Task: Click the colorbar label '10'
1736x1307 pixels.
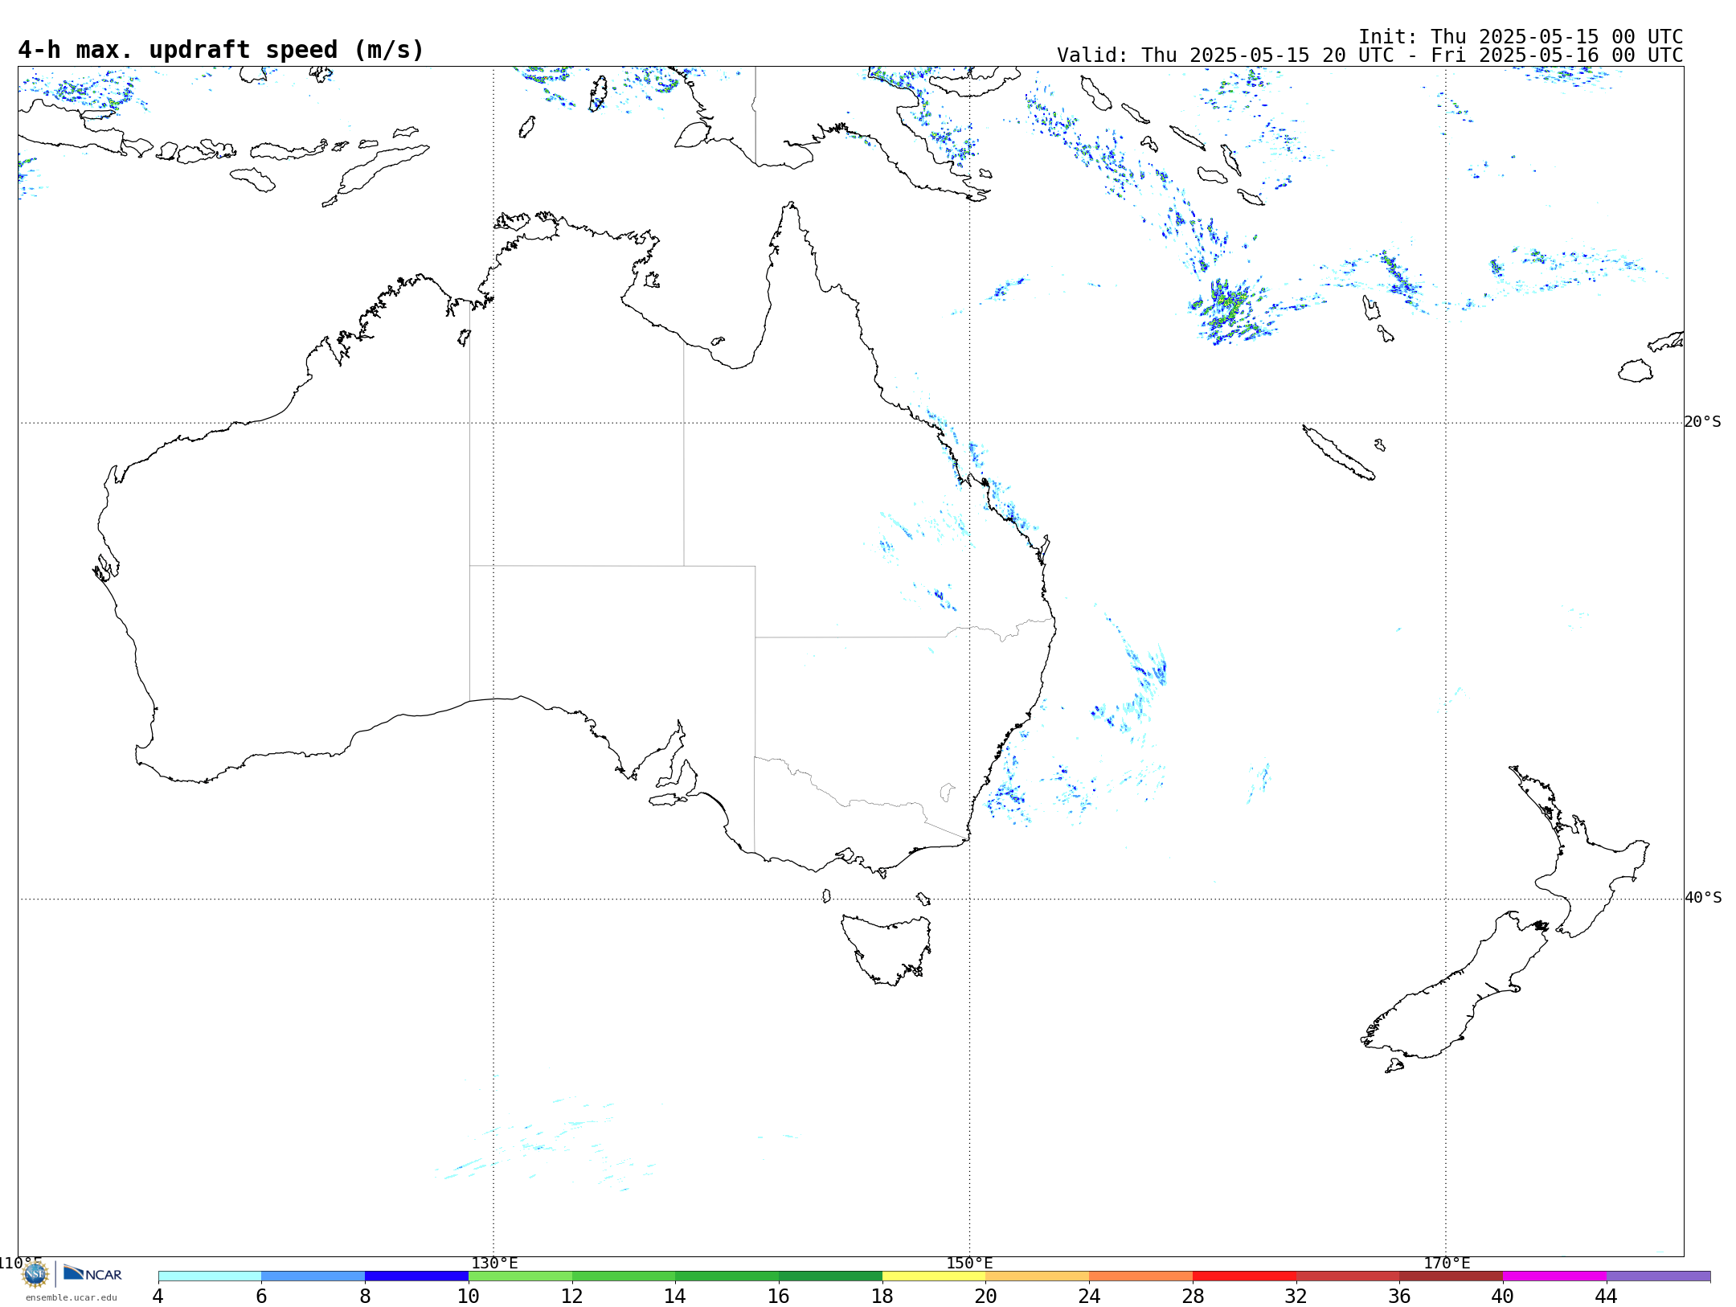Action: pyautogui.click(x=469, y=1297)
